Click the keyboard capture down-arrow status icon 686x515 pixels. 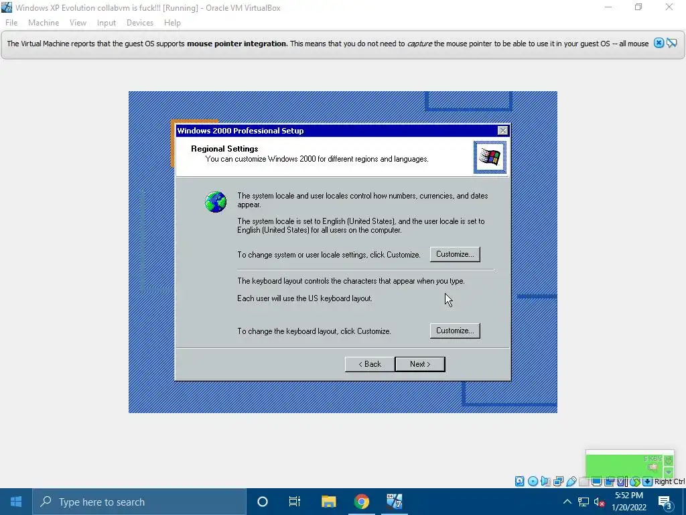click(648, 481)
